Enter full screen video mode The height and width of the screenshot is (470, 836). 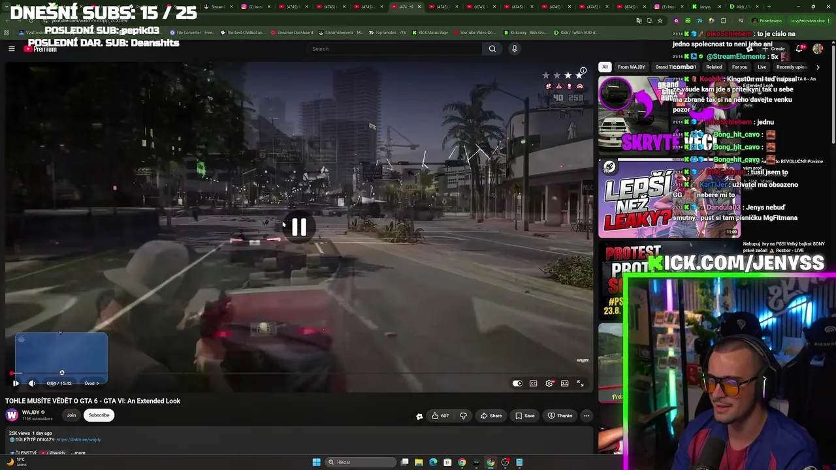580,383
